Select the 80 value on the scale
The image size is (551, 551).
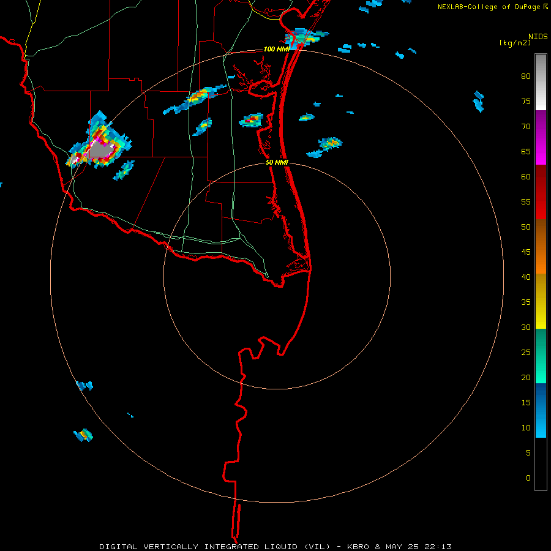(x=526, y=77)
